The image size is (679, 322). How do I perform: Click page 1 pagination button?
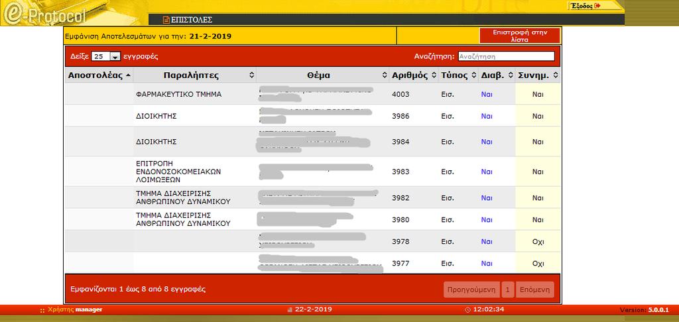tap(507, 290)
